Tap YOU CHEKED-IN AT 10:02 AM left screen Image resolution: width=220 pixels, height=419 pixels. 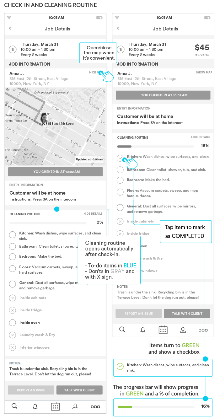(55, 172)
